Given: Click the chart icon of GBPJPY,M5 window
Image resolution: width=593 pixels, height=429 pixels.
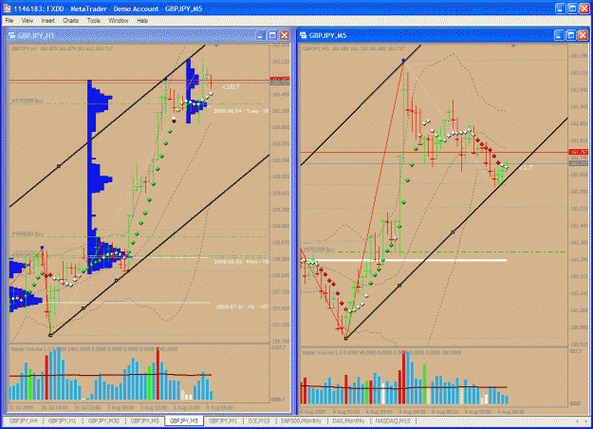Looking at the screenshot, I should 304,35.
